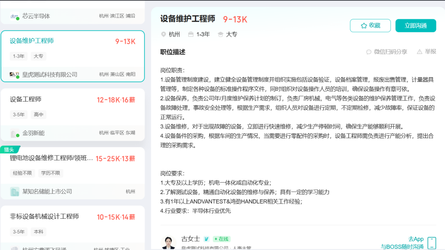Click the 猎头 headhunter tag badge
This screenshot has height=250, width=445.
click(9, 150)
